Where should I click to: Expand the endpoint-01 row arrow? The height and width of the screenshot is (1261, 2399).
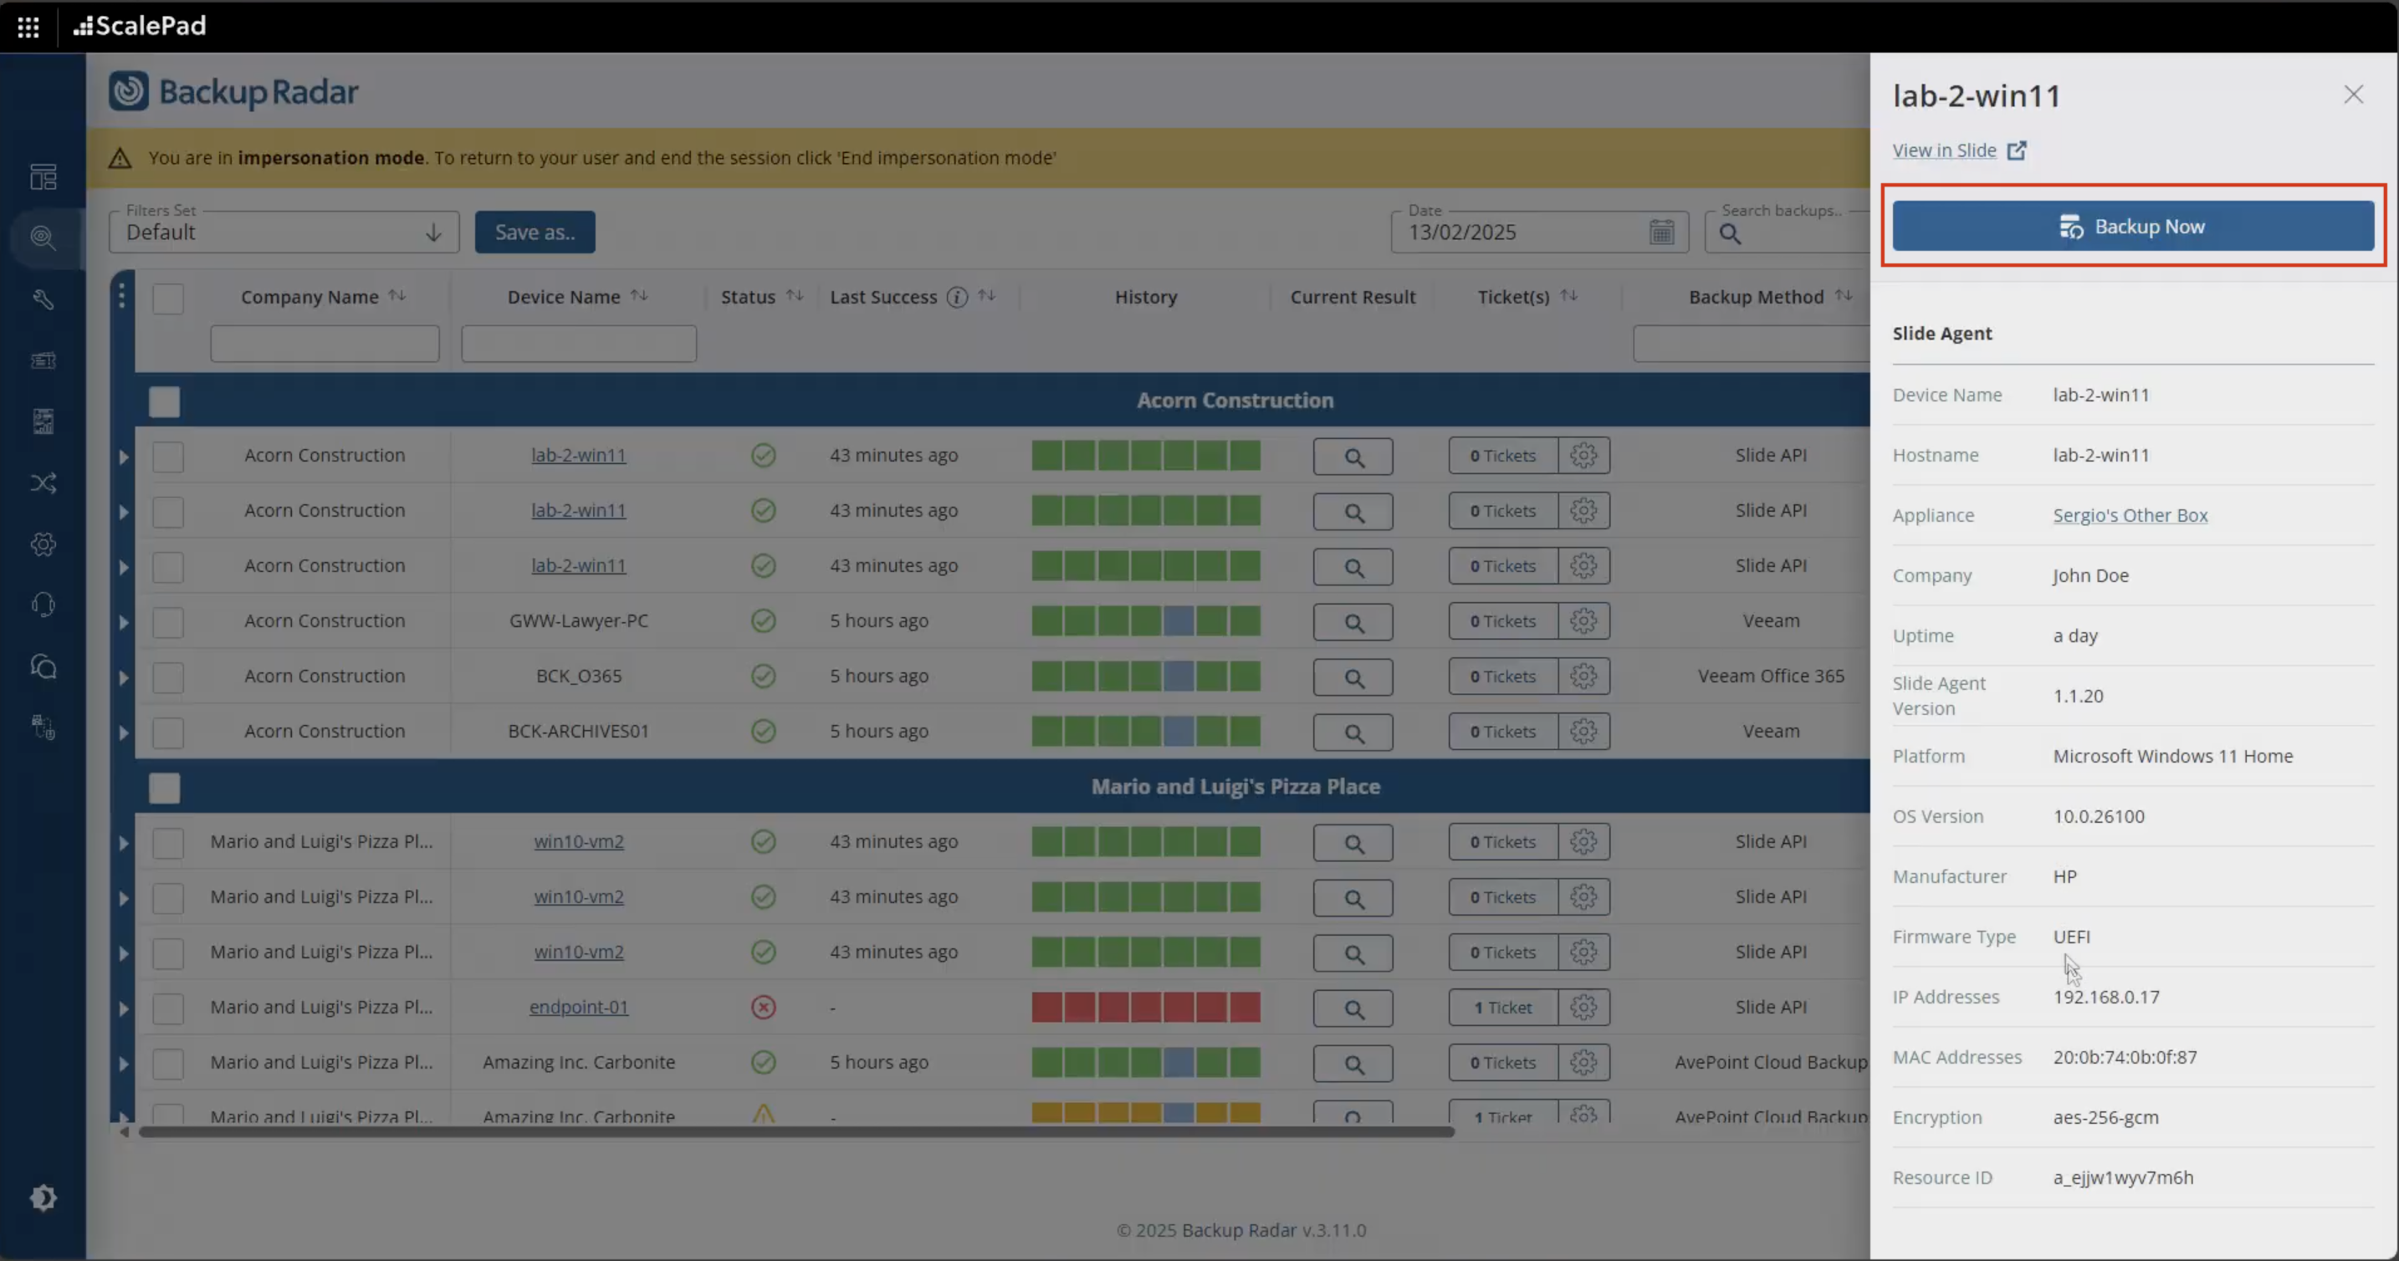pyautogui.click(x=123, y=1008)
